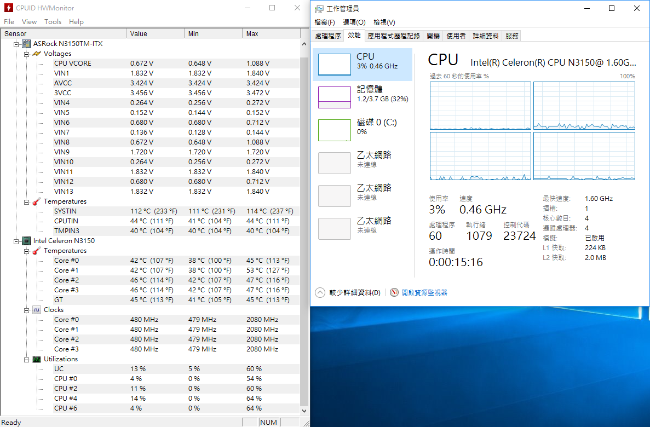Click the Task Manager title bar icon
Screen dimensions: 650x427
319,8
